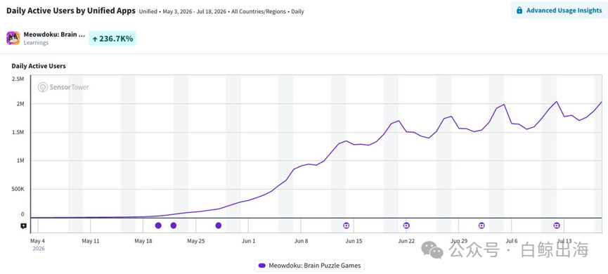Click the event marker icon near Jun 29

tap(481, 226)
